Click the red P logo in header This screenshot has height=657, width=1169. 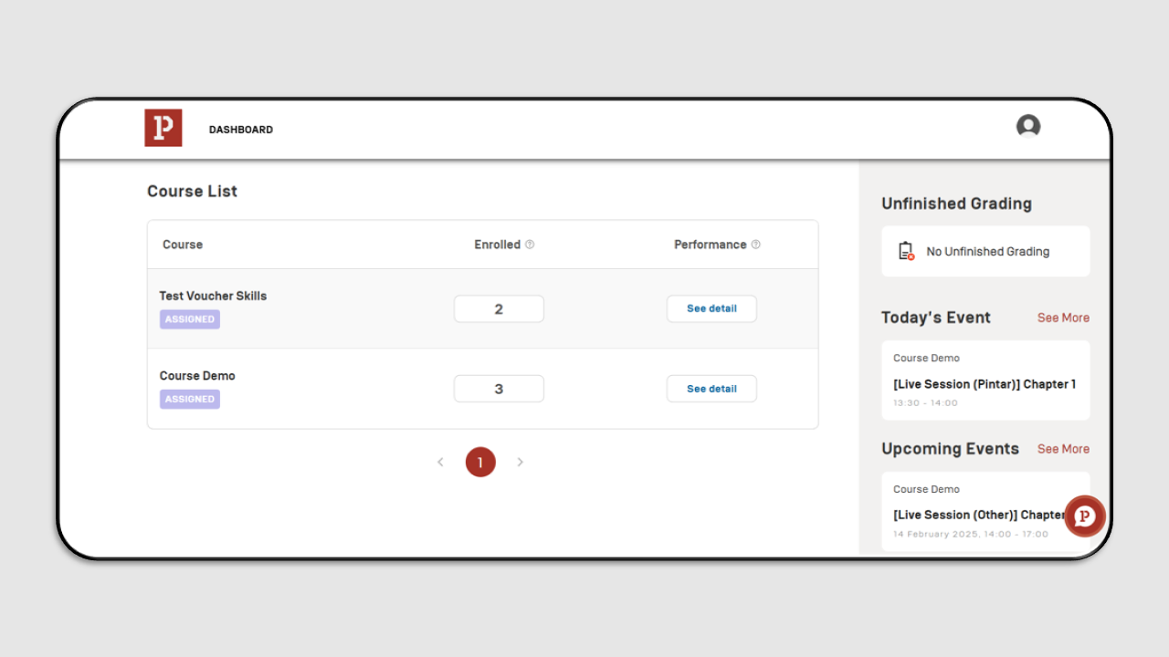pos(163,128)
